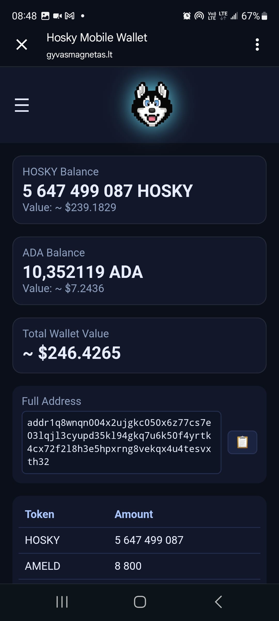This screenshot has height=621, width=279.
Task: Tap the Android home button
Action: coord(140,602)
